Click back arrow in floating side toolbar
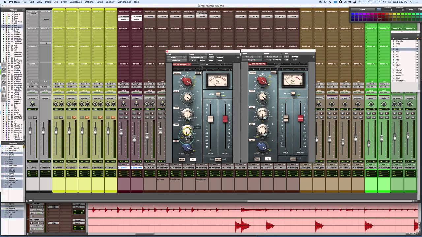The height and width of the screenshot is (237, 422). pos(4,69)
